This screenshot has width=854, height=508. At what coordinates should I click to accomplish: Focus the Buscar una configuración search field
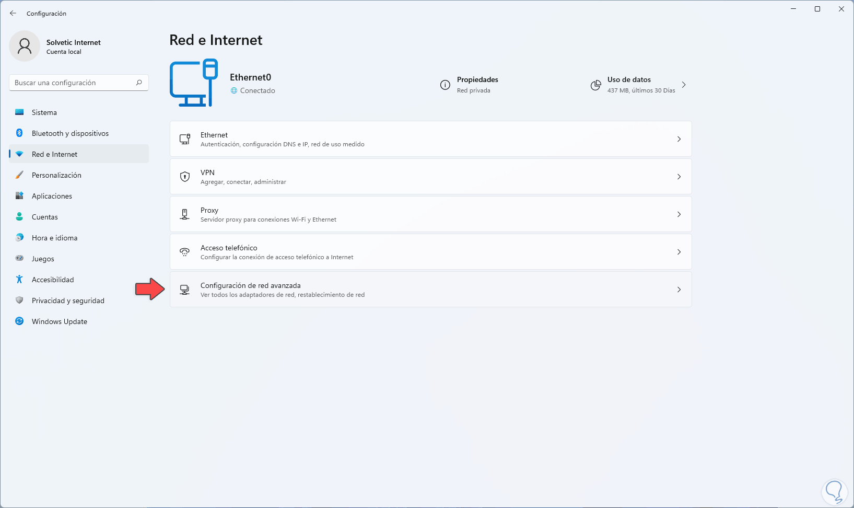(73, 83)
